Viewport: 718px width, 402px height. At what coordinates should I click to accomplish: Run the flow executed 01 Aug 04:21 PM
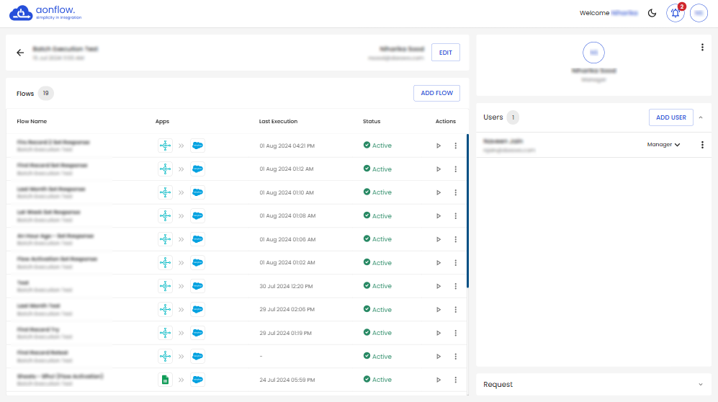pos(439,146)
